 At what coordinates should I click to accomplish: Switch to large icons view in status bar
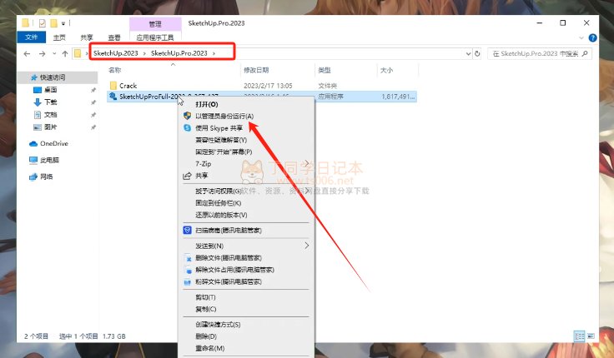[x=591, y=336]
